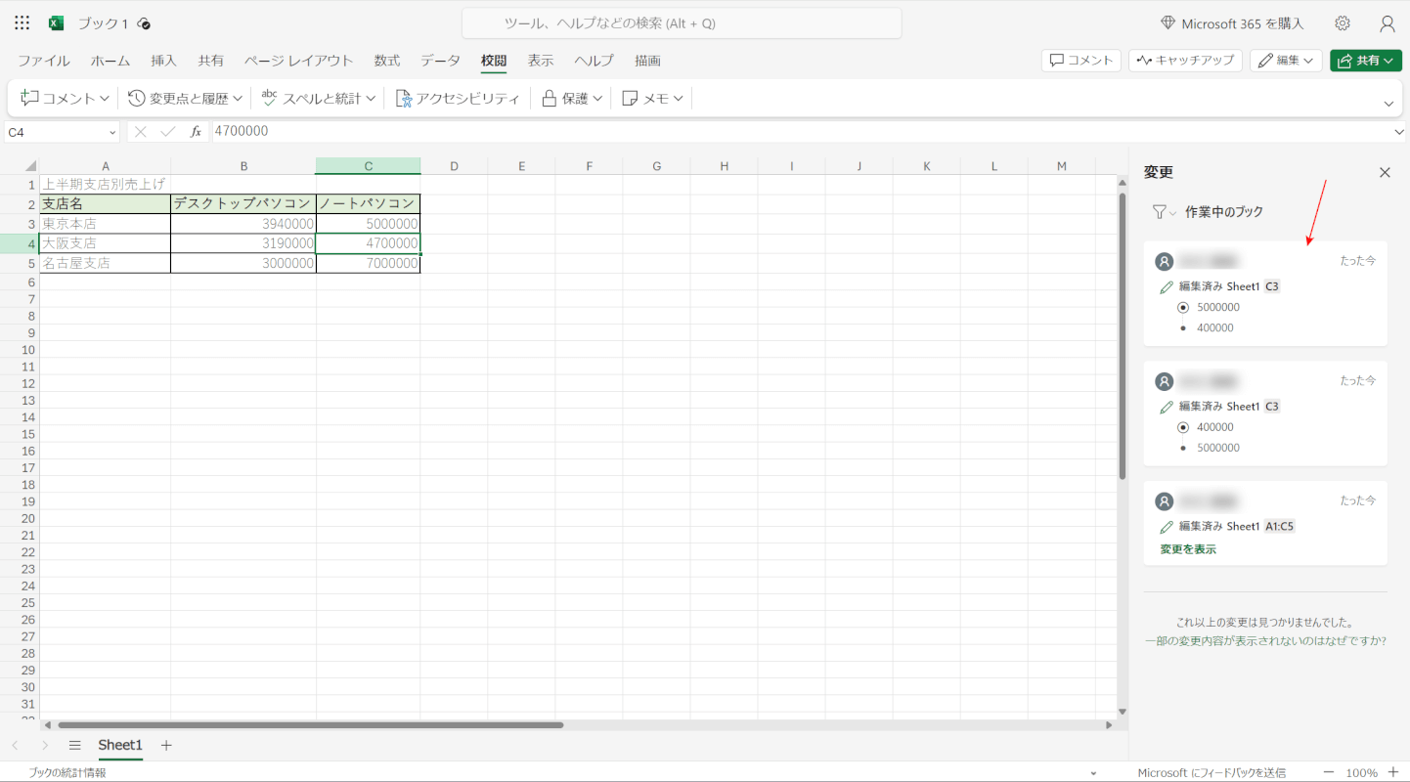Viewport: 1410px width, 782px height.
Task: Click the saved-status cloud icon beside ブック1
Action: click(x=145, y=23)
